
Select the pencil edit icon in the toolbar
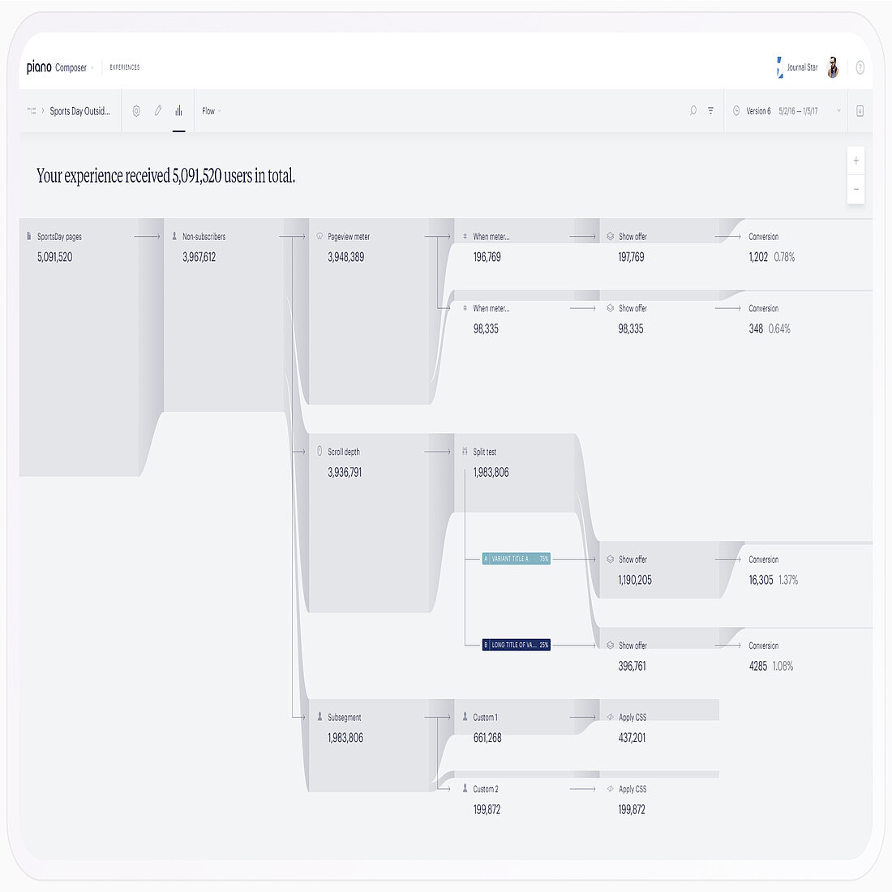pos(158,111)
